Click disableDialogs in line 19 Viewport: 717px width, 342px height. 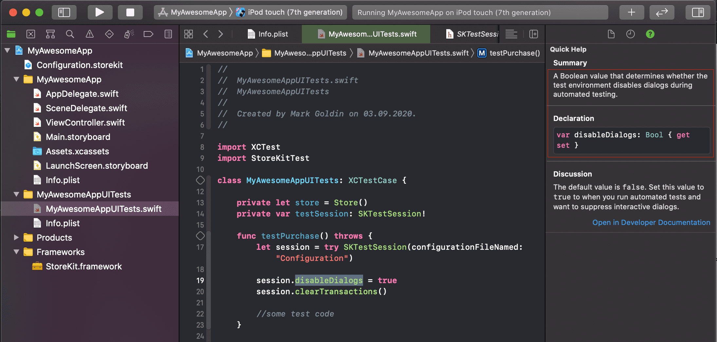click(x=329, y=280)
